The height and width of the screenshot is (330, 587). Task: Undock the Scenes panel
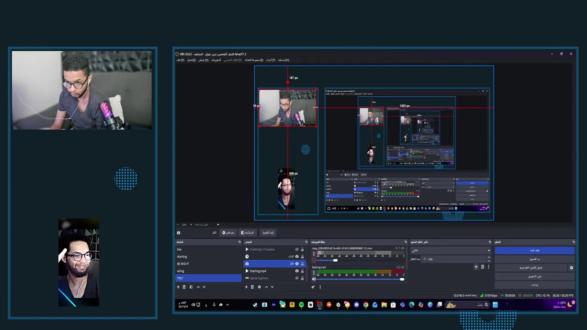[x=239, y=242]
